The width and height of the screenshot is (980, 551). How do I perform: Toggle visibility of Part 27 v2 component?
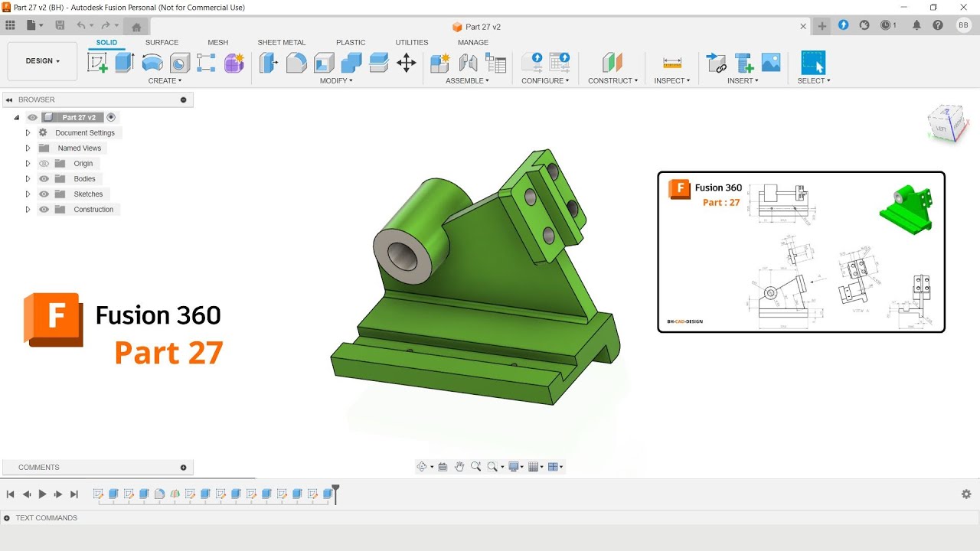32,118
